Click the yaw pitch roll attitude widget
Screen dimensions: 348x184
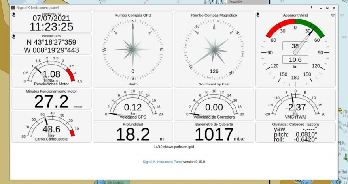[295, 132]
